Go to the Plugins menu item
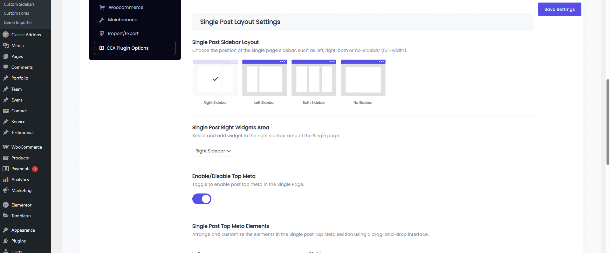Image resolution: width=610 pixels, height=253 pixels. click(x=18, y=241)
